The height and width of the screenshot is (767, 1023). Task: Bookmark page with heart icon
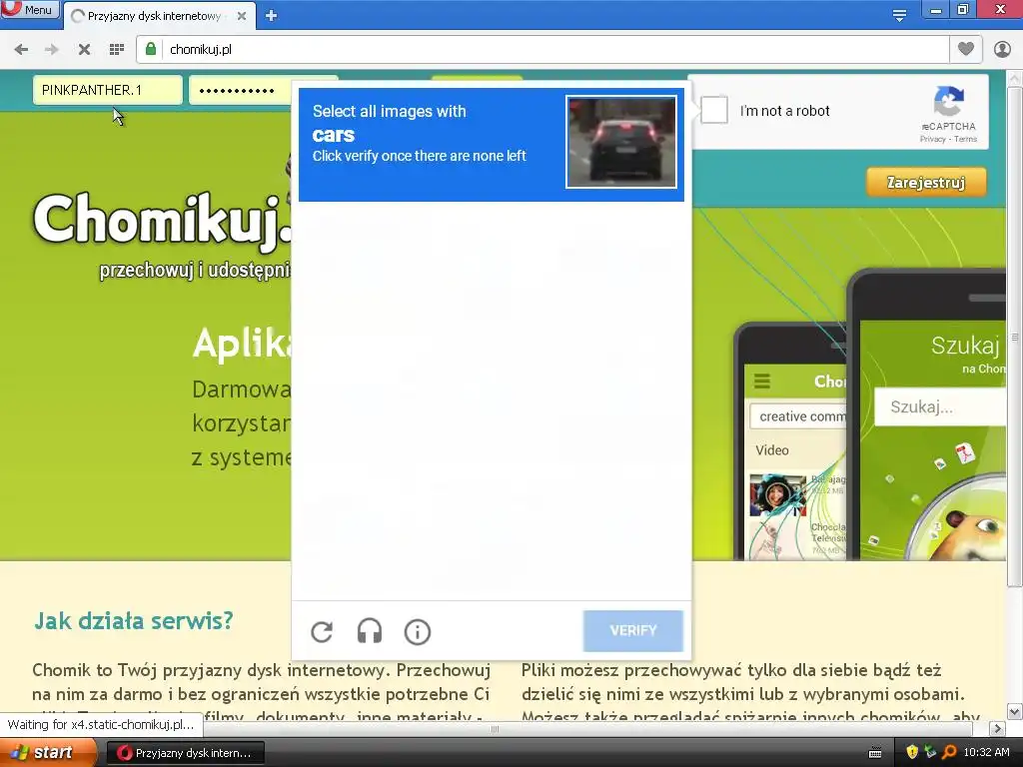[966, 49]
